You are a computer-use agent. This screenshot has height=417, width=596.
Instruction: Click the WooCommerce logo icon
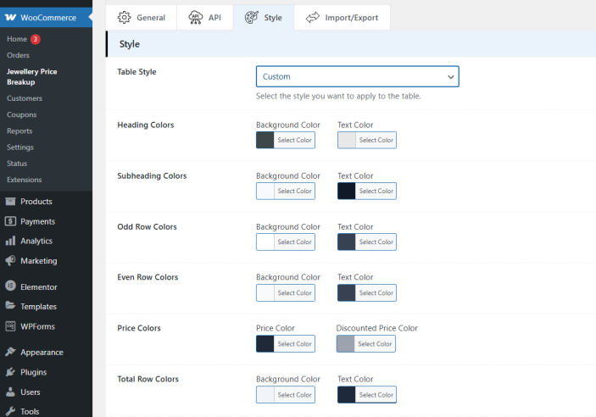(10, 17)
